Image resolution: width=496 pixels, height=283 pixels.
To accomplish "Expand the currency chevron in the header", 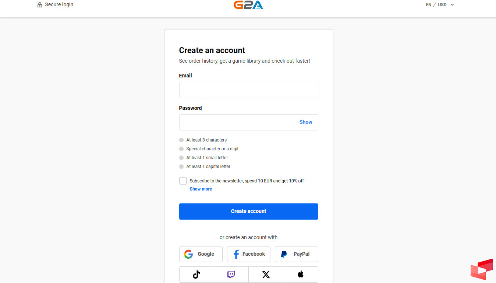I will [x=452, y=5].
